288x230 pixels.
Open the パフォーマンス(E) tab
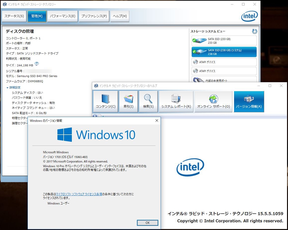[62, 16]
